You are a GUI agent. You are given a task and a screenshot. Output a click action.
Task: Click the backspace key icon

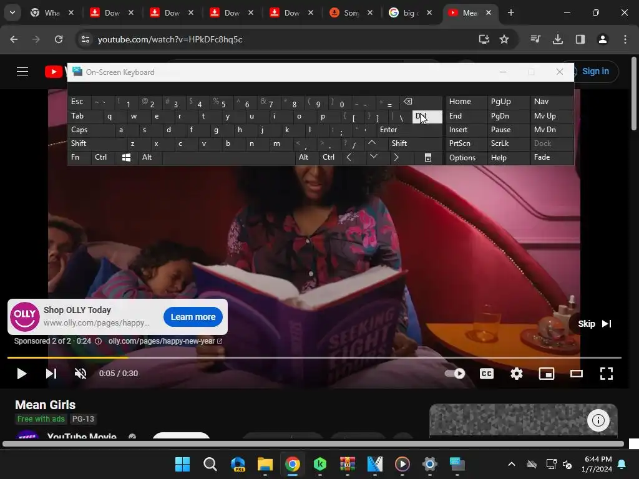point(421,102)
